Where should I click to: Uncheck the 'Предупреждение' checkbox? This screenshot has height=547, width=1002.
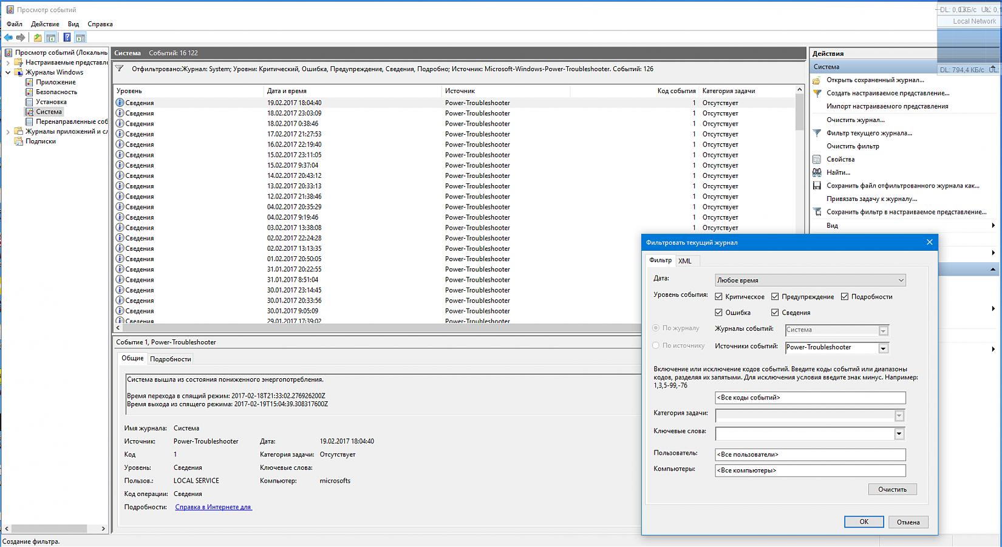tap(775, 297)
